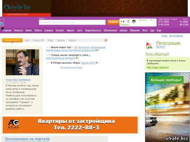
Task: Click the orange Найти search button
Action: (113, 22)
